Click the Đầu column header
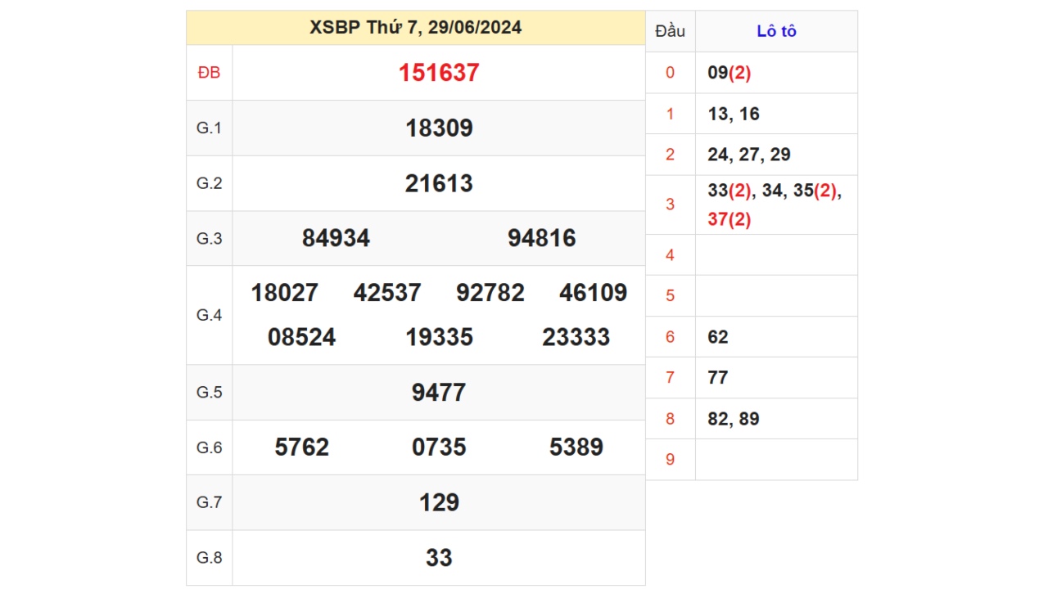This screenshot has height=589, width=1048. 670,31
